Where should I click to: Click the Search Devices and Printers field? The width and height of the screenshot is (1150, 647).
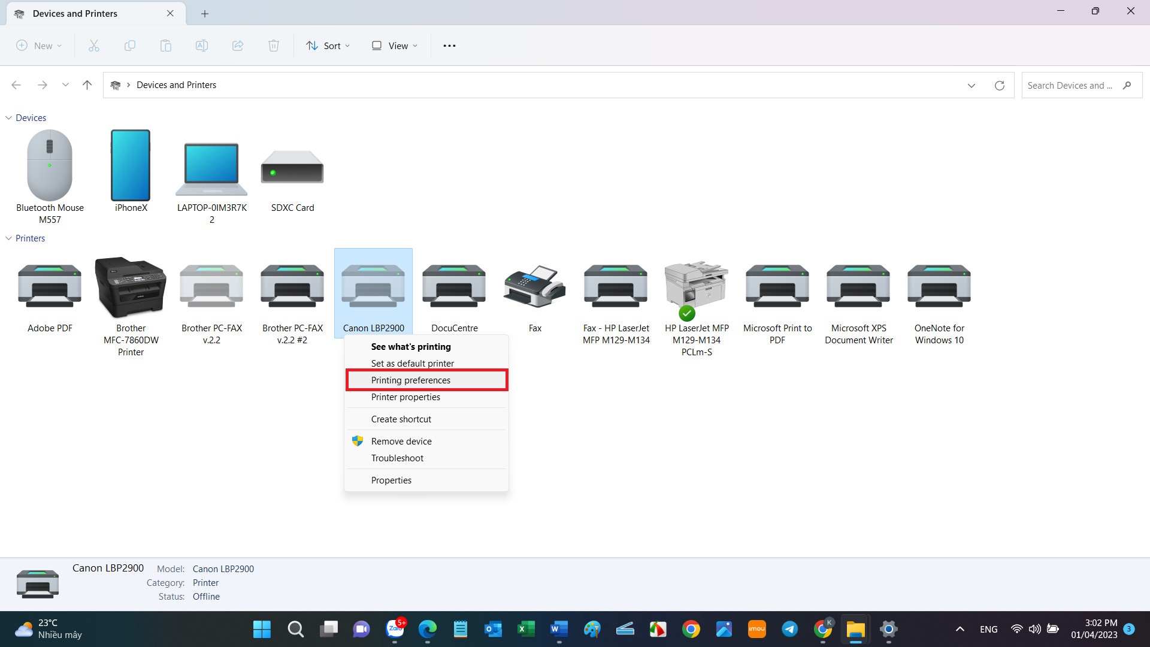pyautogui.click(x=1069, y=86)
